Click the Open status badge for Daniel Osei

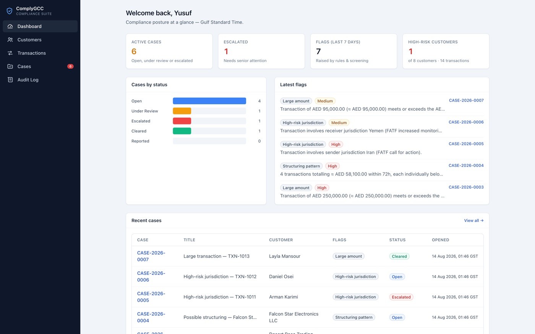[x=397, y=277]
